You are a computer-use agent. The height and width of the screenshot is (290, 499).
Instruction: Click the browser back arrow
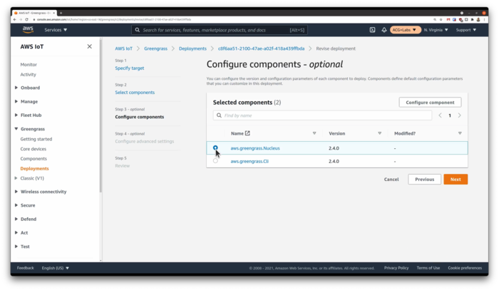tap(15, 19)
